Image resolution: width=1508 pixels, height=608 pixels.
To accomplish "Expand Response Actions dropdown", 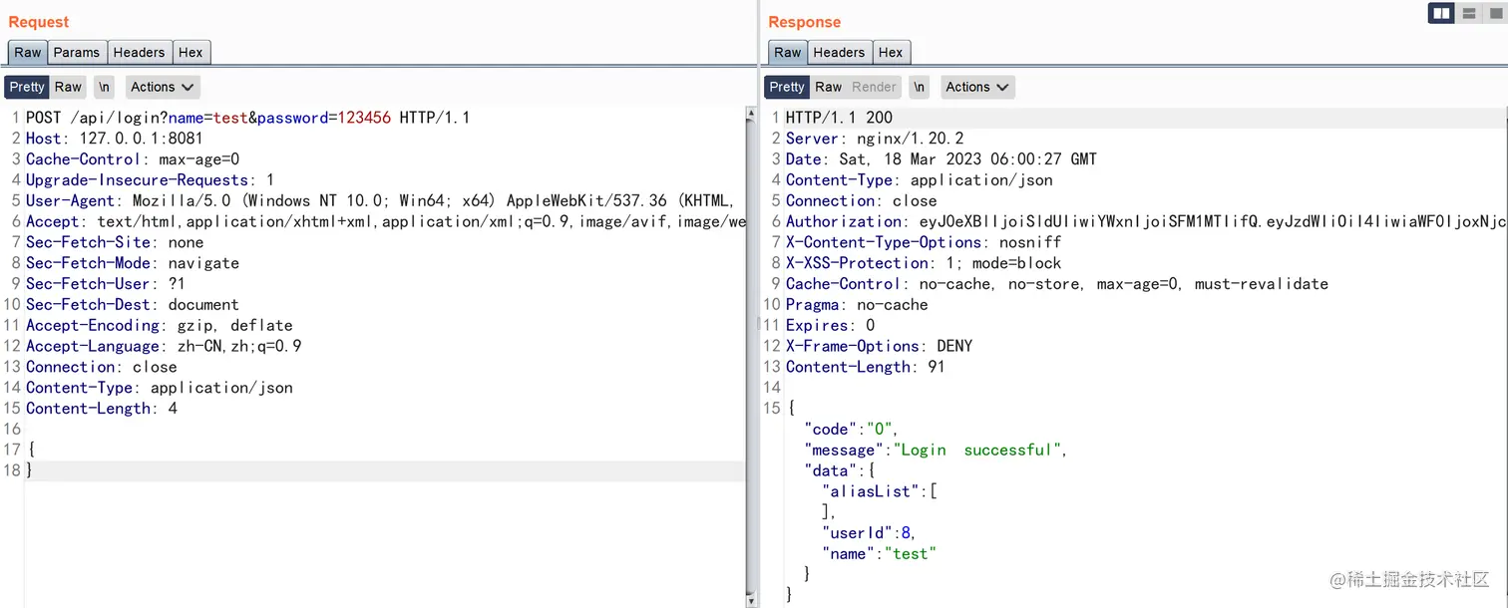I will [977, 87].
